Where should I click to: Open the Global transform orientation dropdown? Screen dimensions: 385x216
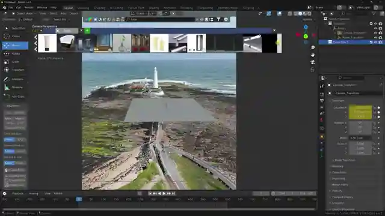click(x=139, y=13)
